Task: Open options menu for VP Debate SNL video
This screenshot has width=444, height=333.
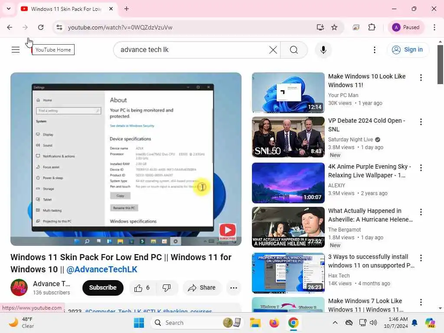Action: click(421, 122)
